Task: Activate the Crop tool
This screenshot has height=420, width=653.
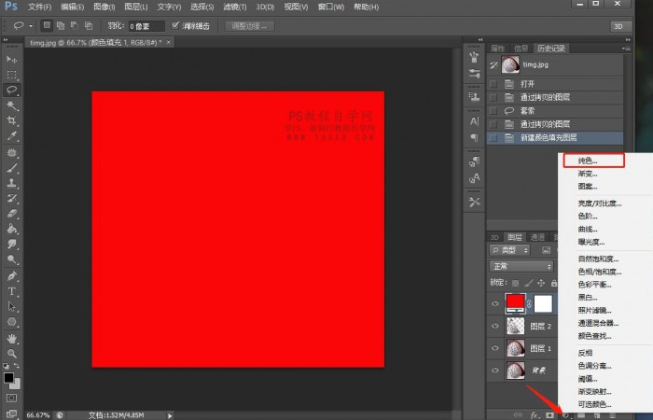Action: coord(12,120)
